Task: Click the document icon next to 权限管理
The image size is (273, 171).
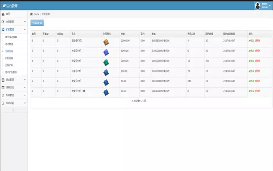Action: tap(3, 96)
